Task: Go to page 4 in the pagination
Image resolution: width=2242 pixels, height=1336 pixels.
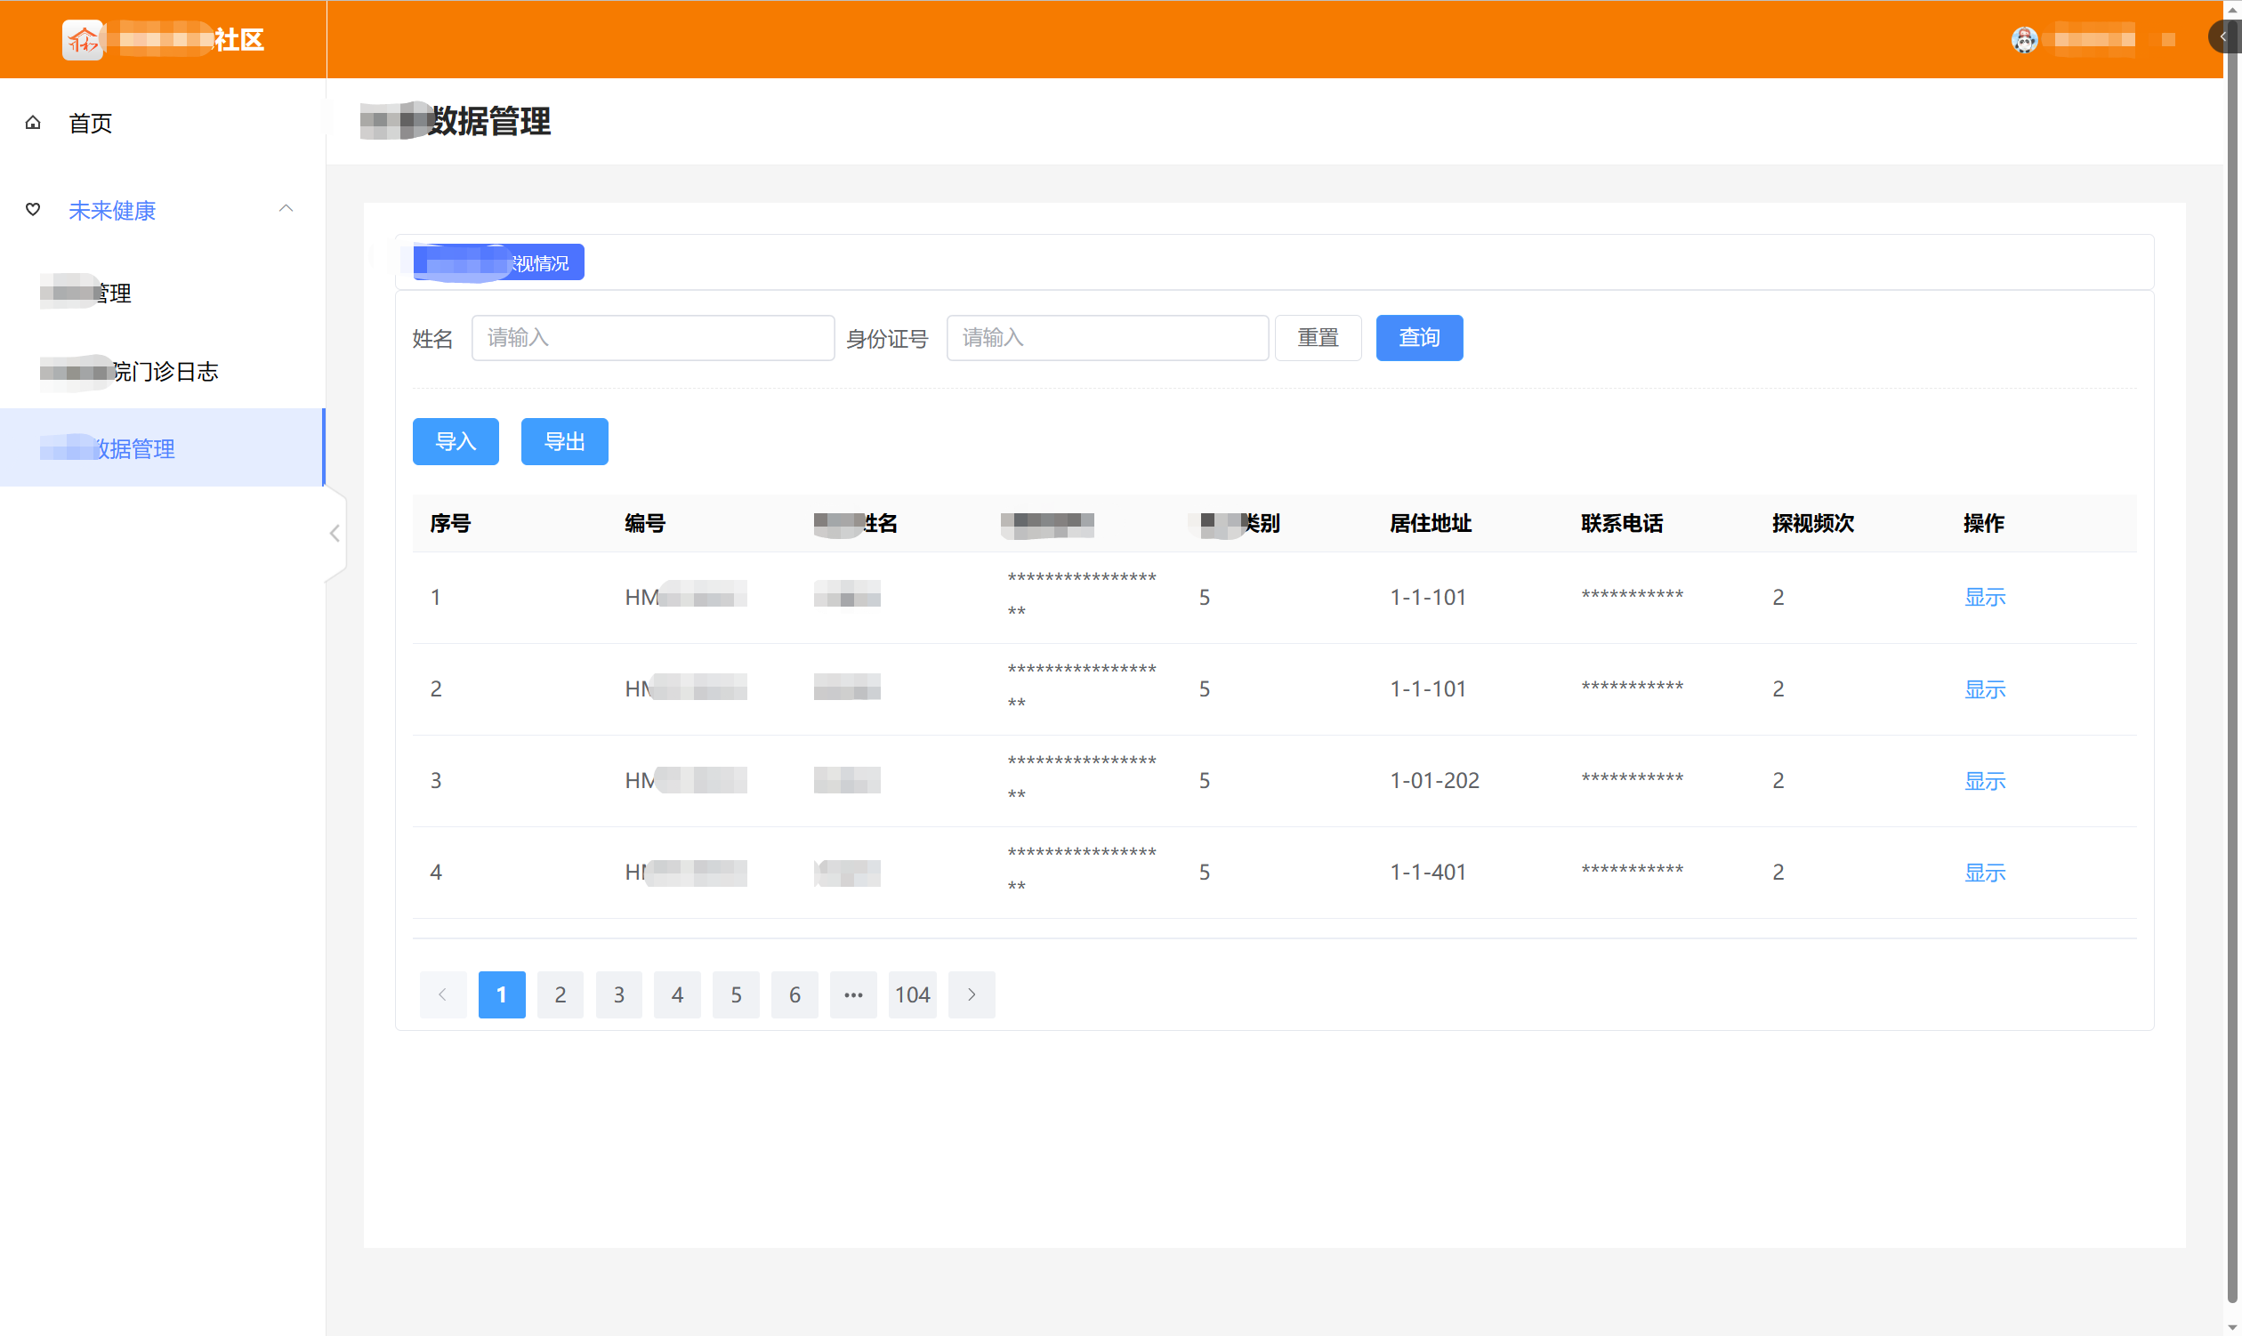Action: pyautogui.click(x=677, y=994)
